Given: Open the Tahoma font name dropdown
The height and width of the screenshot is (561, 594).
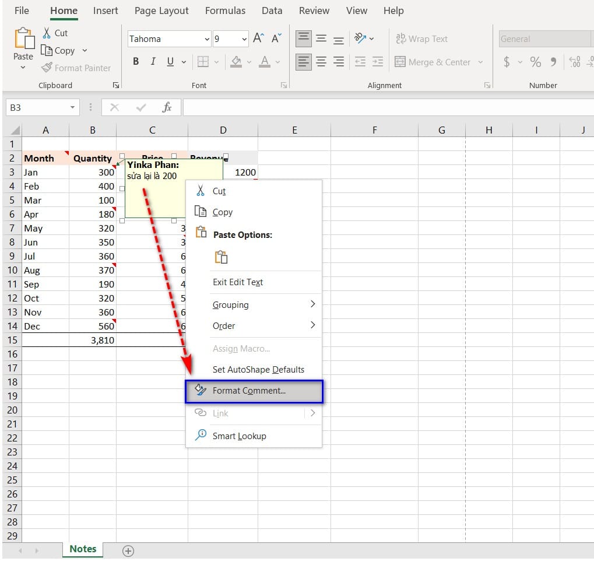Looking at the screenshot, I should (x=207, y=39).
